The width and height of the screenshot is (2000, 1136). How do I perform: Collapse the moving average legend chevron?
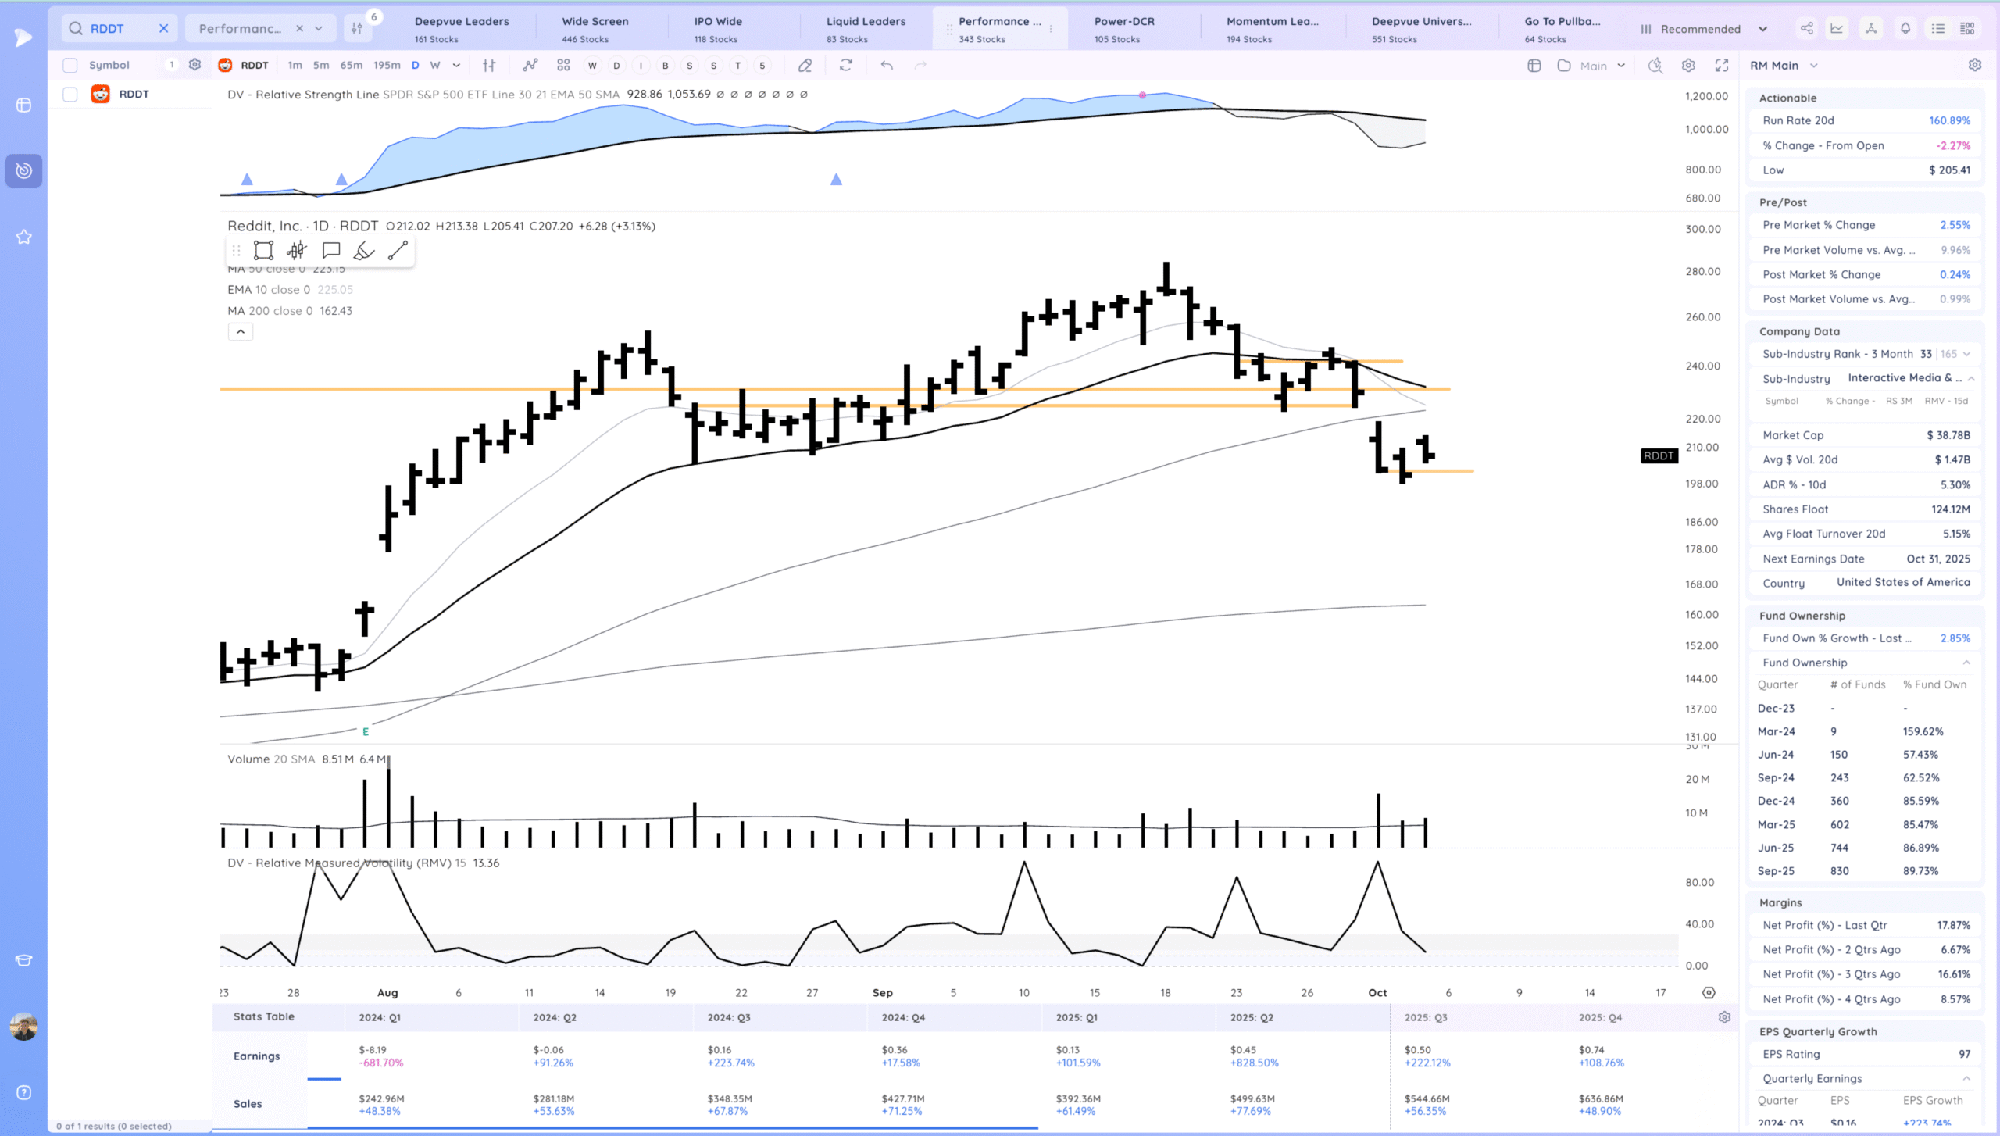241,332
